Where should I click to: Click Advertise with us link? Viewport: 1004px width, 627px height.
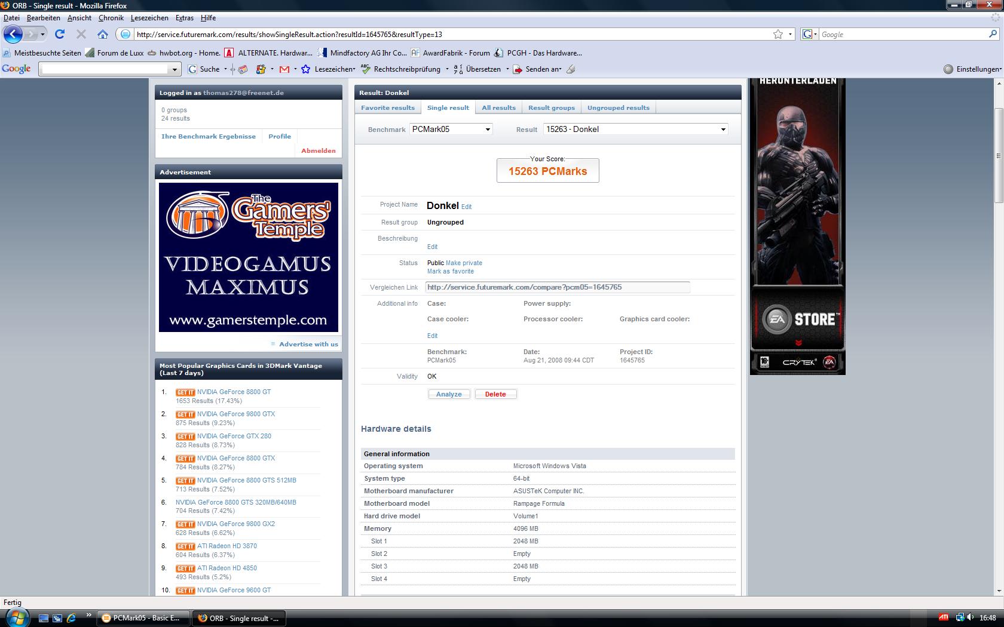(x=308, y=344)
